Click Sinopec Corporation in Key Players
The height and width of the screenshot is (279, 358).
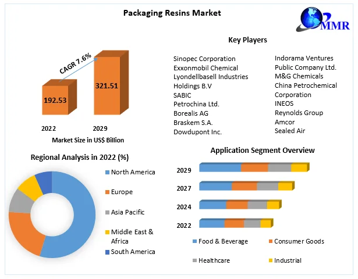(204, 59)
